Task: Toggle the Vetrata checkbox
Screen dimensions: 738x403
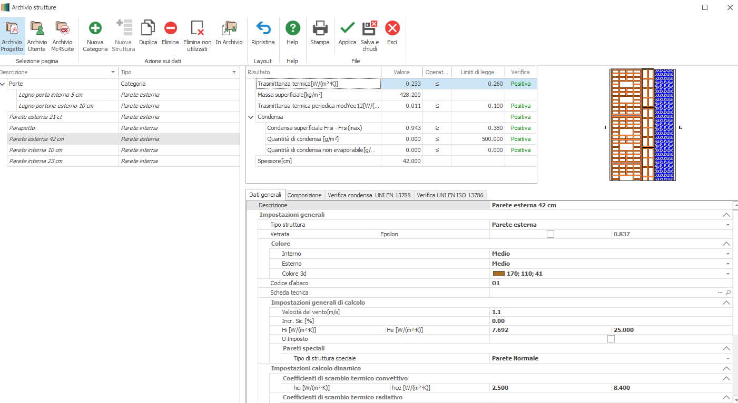Action: tap(550, 234)
